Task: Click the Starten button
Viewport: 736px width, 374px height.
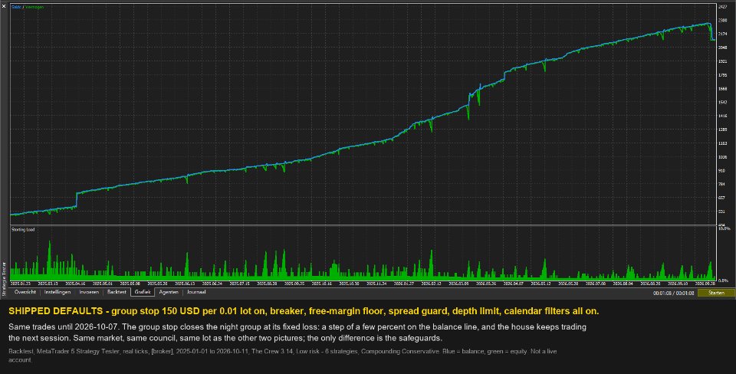Action: click(x=716, y=293)
